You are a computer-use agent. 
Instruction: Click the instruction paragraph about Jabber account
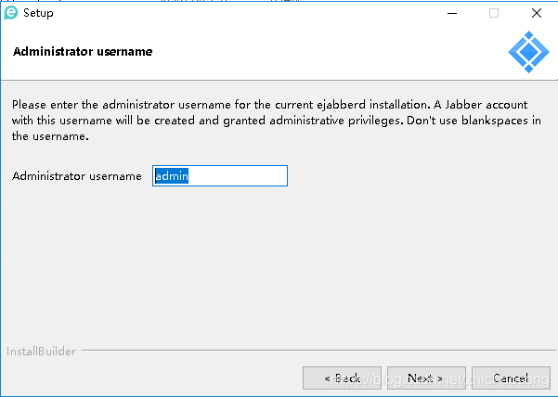coord(277,121)
